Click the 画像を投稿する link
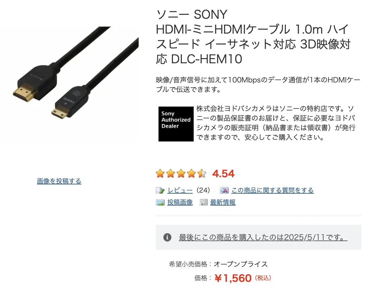372x286 pixels. (59, 181)
